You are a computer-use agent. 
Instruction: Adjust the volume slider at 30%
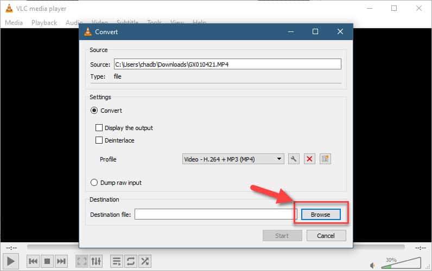tap(401, 263)
